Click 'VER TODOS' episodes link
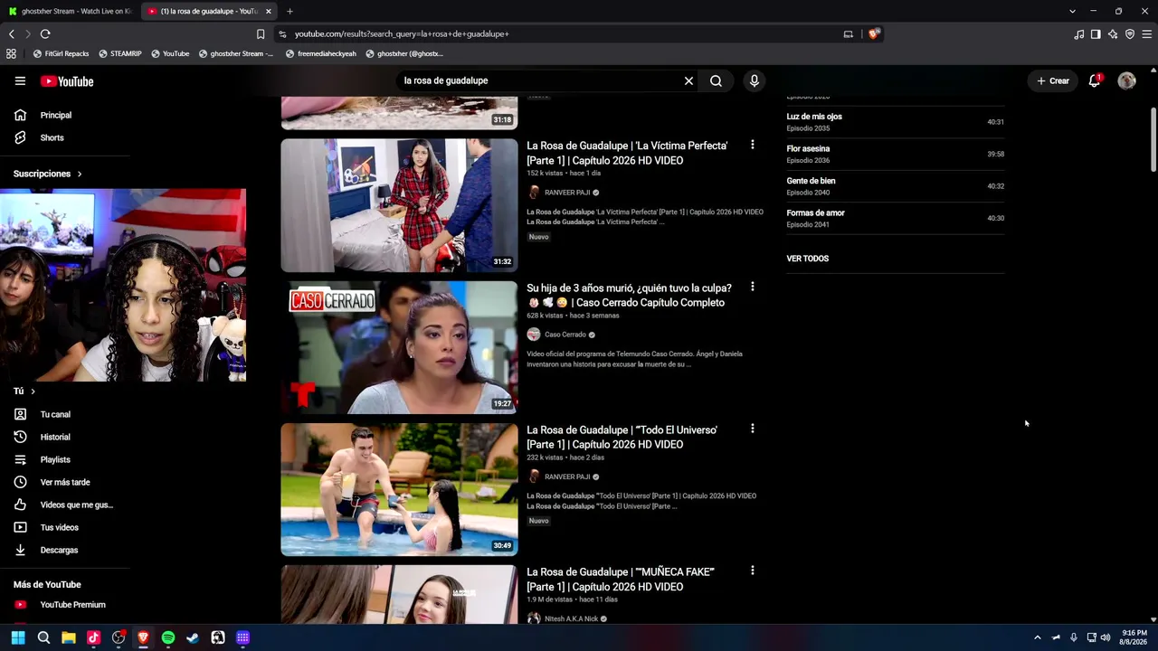The width and height of the screenshot is (1158, 651). (807, 259)
